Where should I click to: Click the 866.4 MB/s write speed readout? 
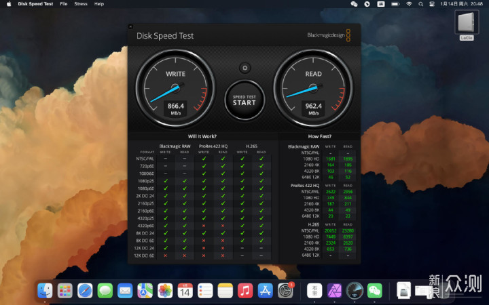point(176,108)
